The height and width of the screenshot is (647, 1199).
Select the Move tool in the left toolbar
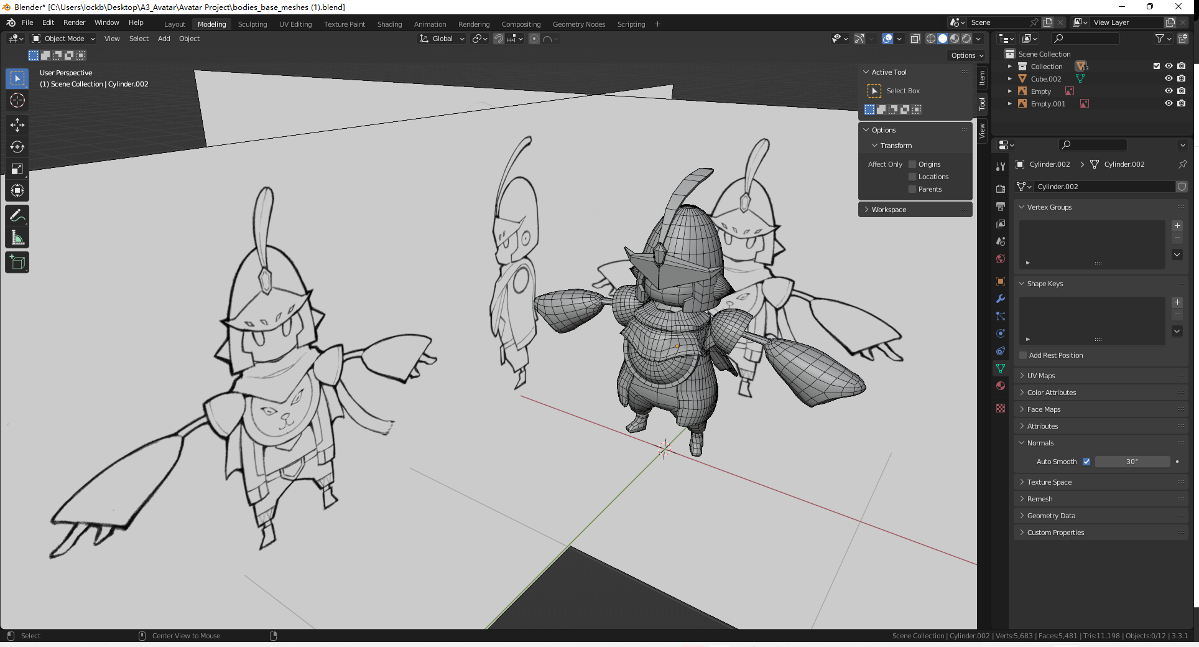pyautogui.click(x=17, y=125)
